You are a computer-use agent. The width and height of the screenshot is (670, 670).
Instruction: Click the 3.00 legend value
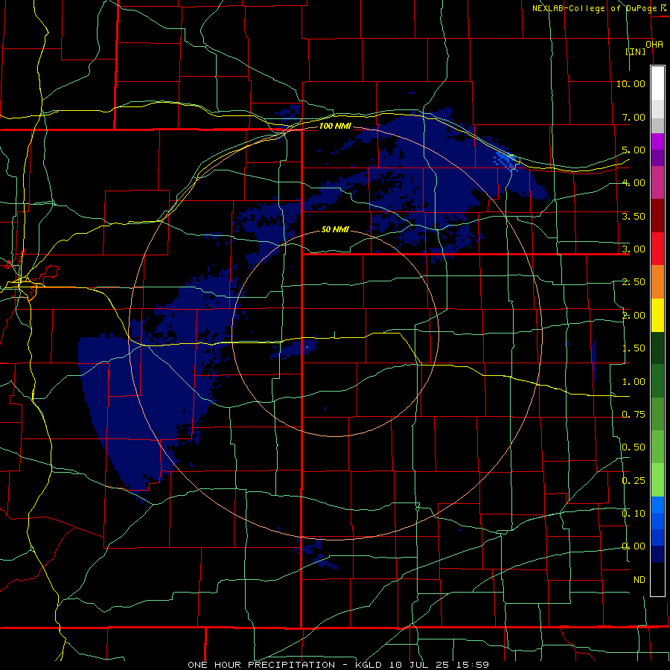point(634,249)
